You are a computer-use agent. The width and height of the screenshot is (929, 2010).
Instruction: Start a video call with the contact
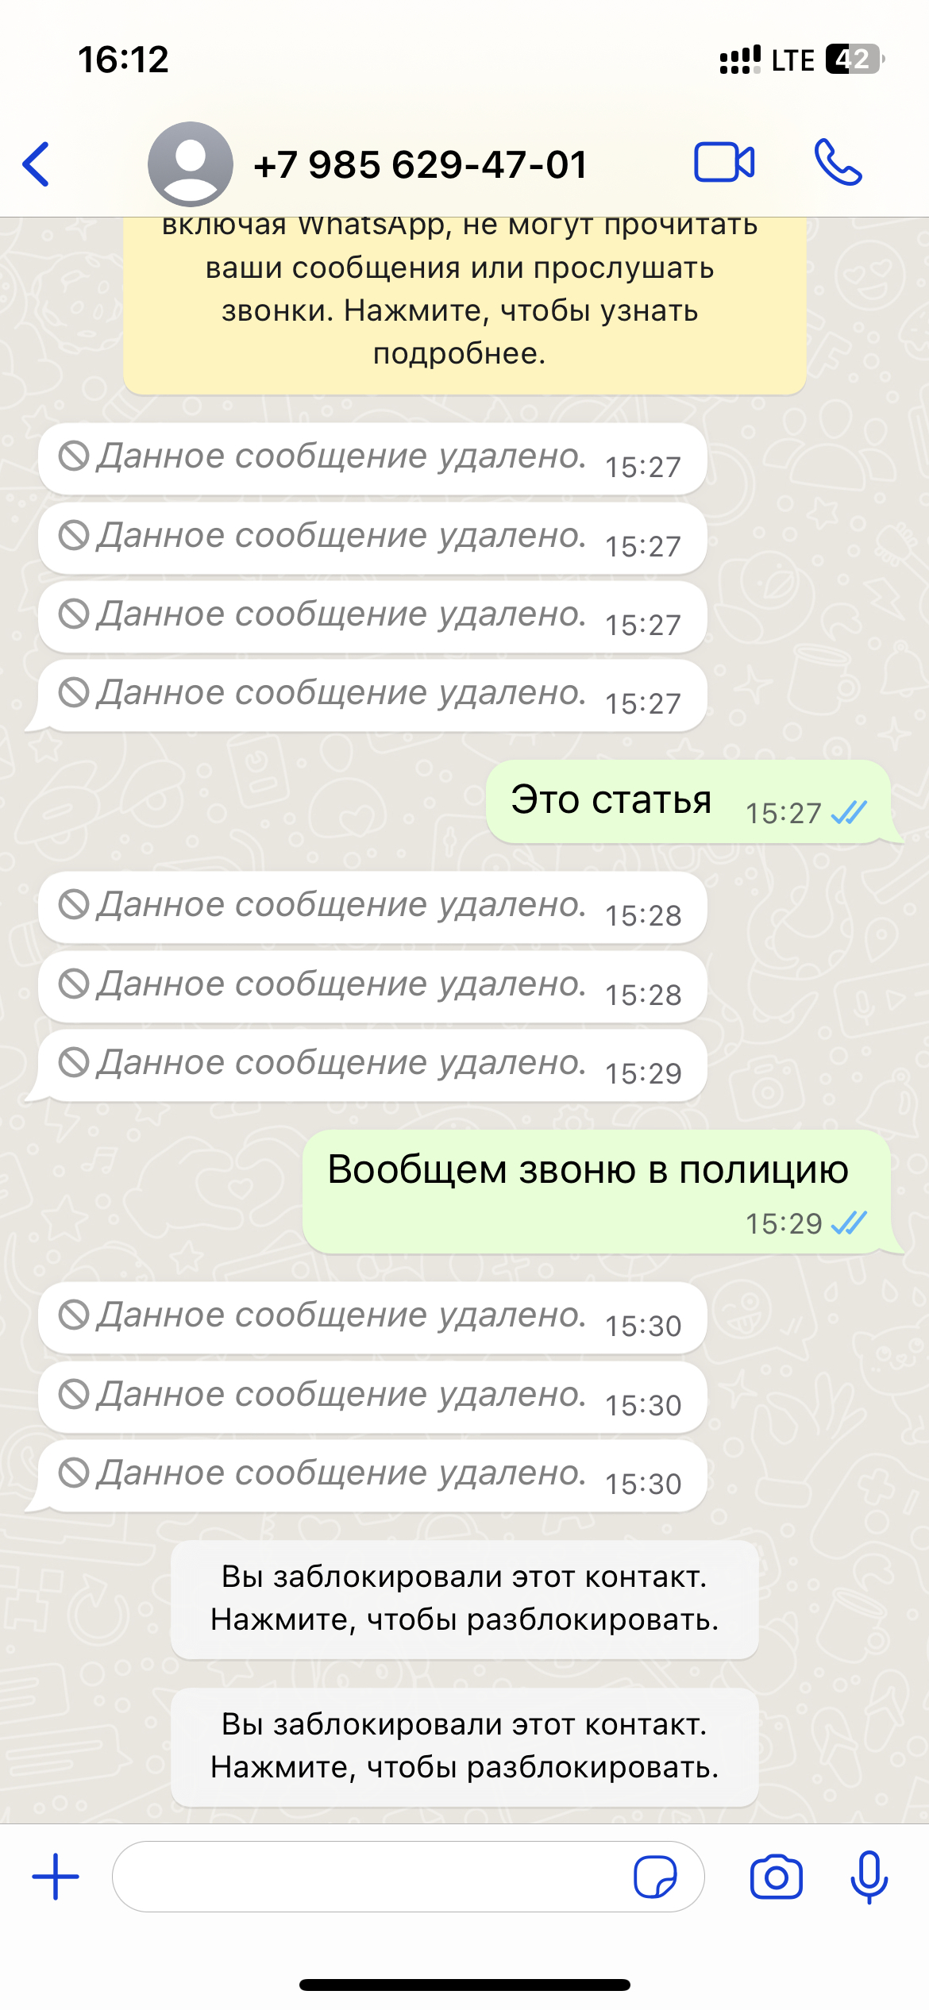click(724, 163)
